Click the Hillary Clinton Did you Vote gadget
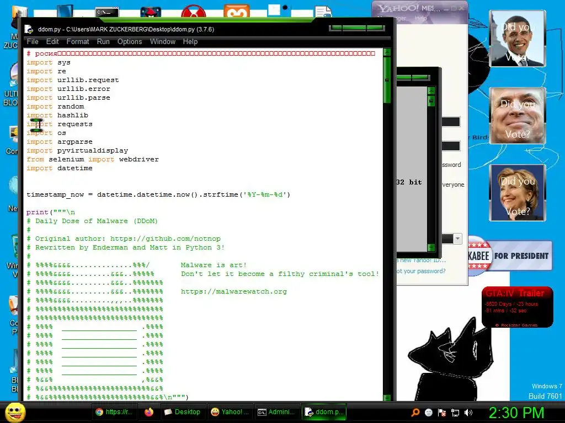The height and width of the screenshot is (423, 565). (x=518, y=193)
